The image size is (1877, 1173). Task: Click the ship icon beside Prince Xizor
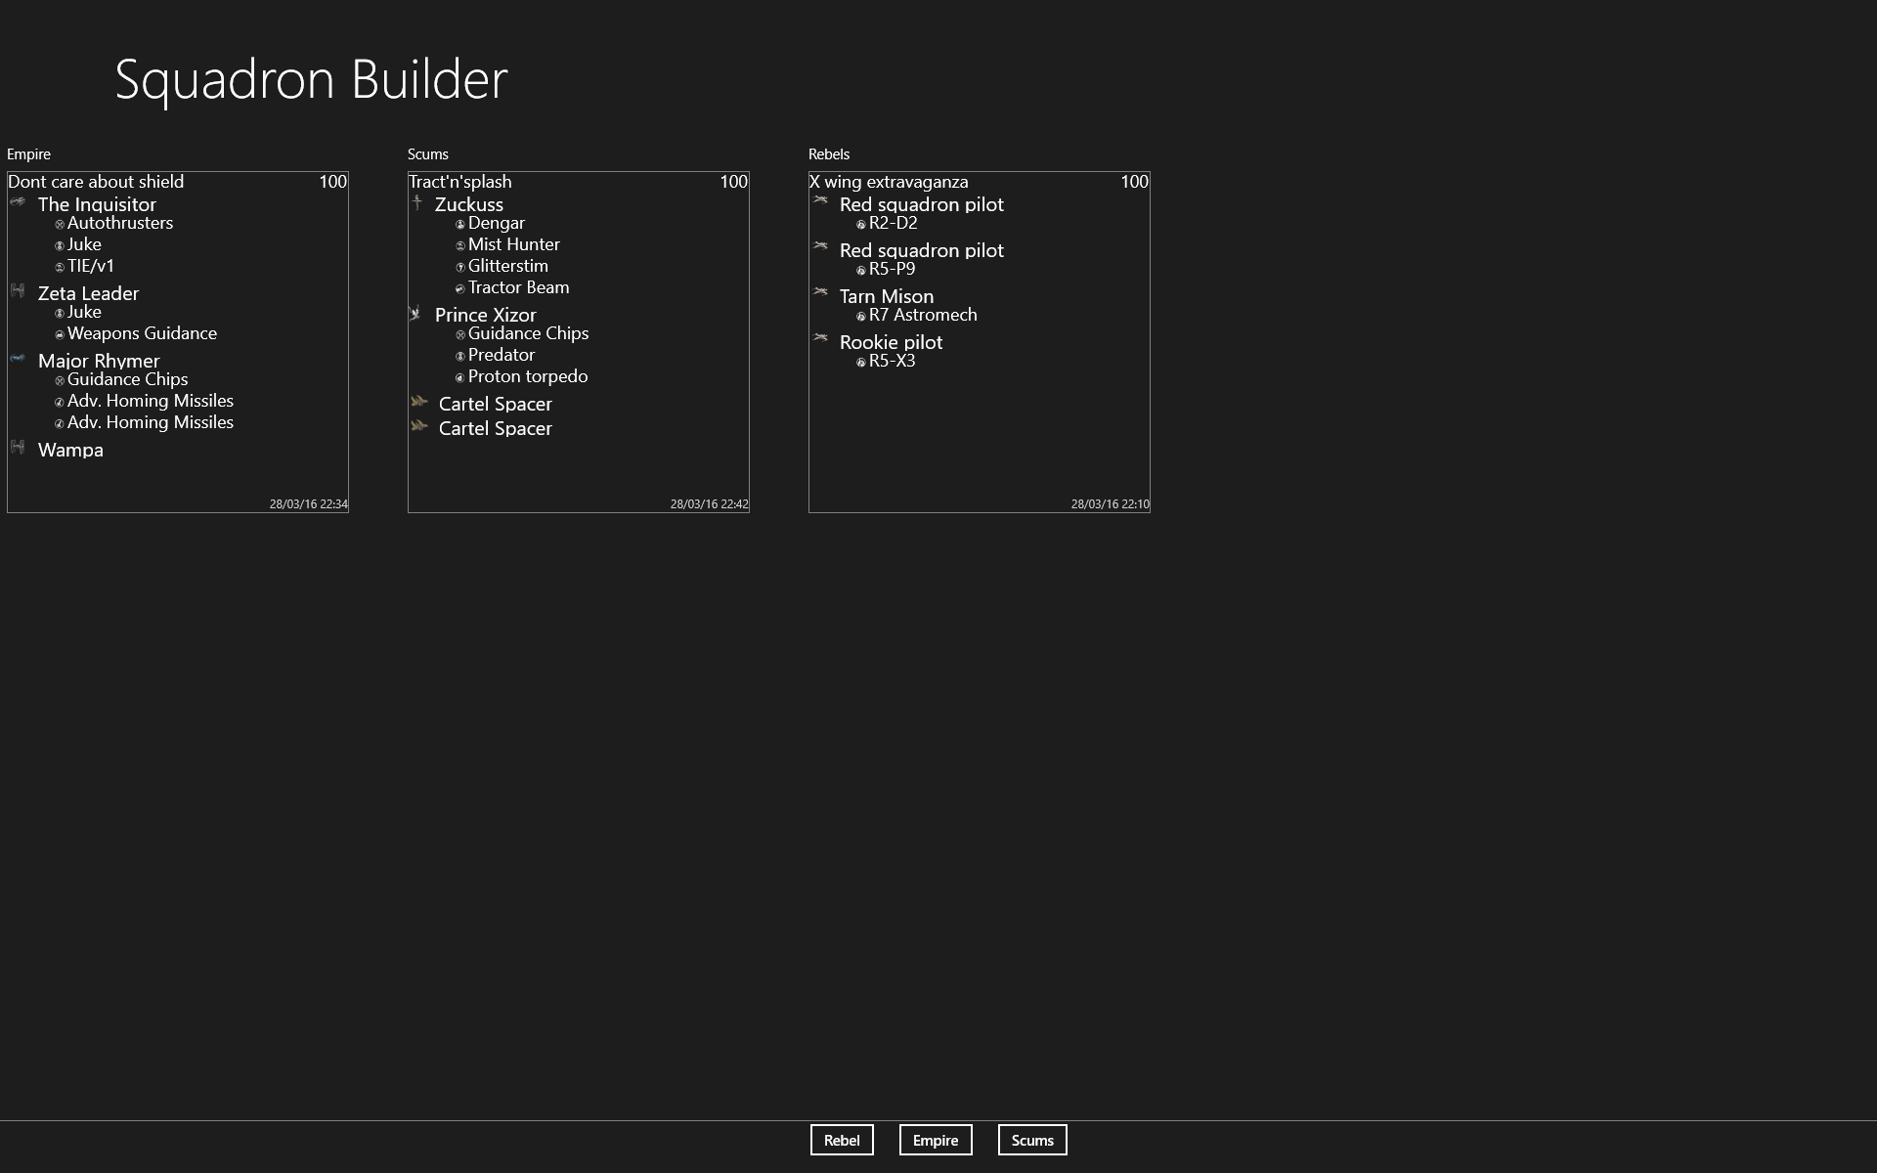(x=415, y=313)
